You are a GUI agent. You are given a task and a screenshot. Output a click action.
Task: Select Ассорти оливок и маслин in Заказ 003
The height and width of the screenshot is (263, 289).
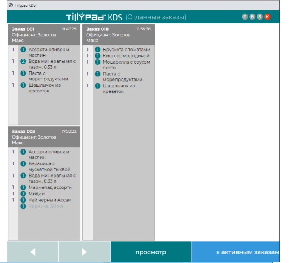[x=49, y=155]
